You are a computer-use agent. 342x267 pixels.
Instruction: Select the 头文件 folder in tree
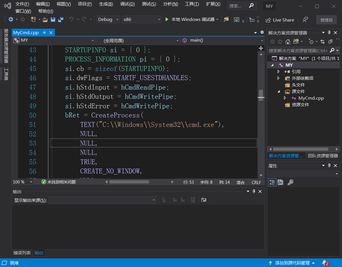pyautogui.click(x=298, y=85)
